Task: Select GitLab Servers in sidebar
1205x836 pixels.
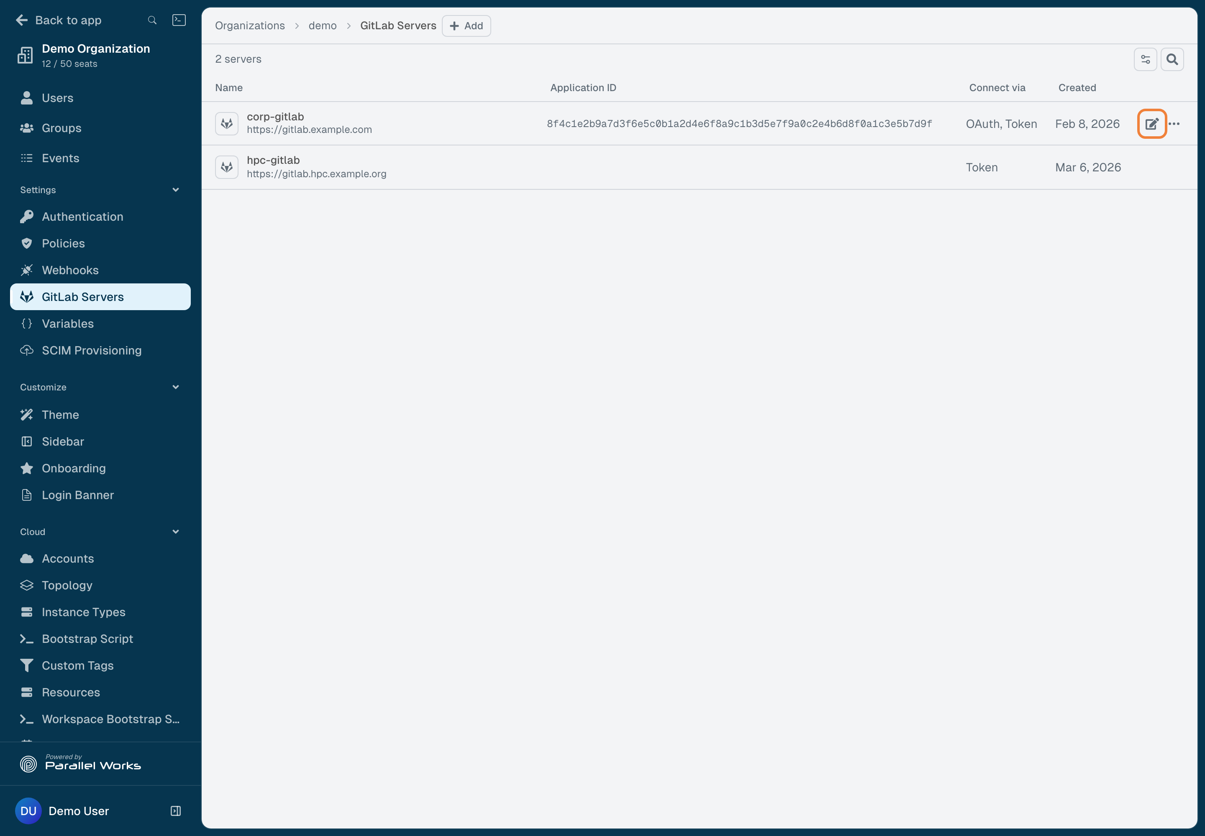Action: (x=100, y=296)
